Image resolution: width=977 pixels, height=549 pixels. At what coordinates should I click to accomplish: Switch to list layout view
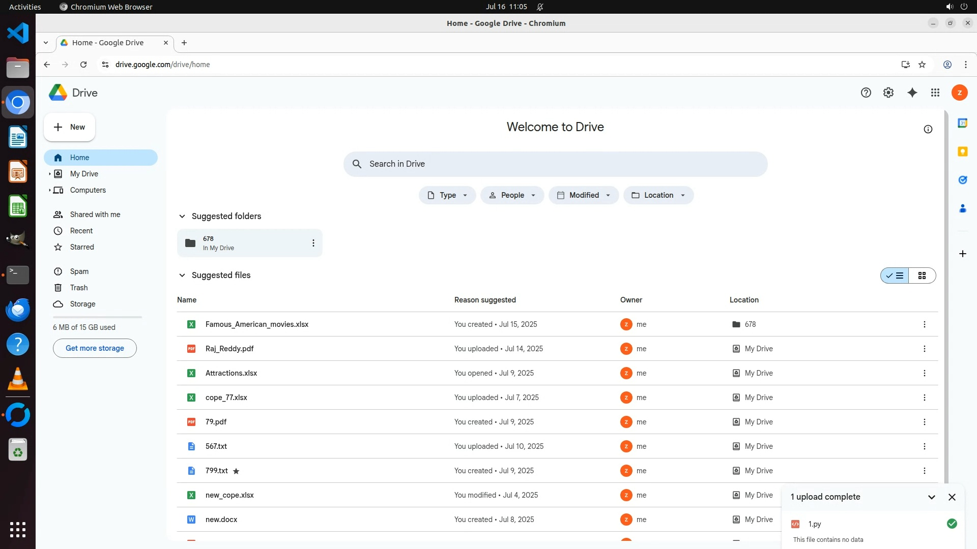click(895, 276)
